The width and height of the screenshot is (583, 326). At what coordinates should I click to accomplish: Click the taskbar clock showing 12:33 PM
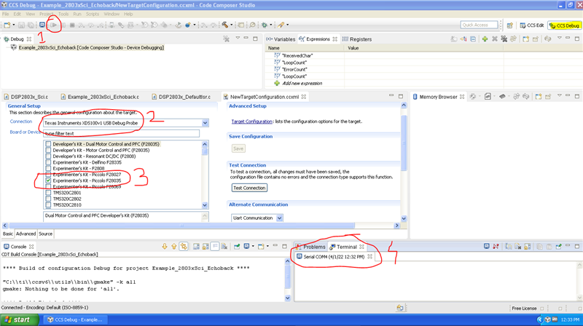(570, 319)
